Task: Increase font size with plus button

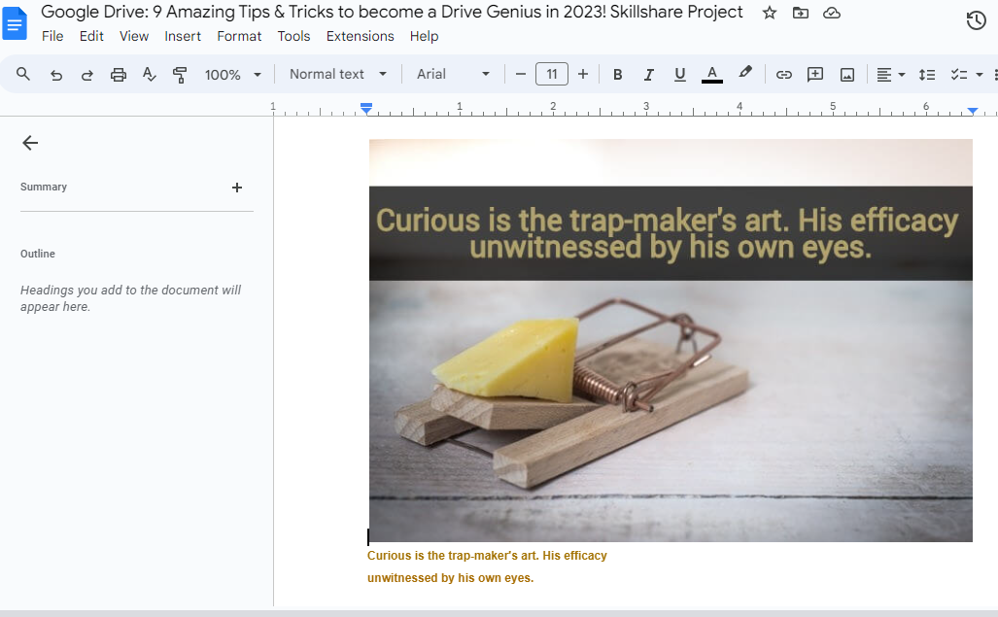Action: (582, 75)
